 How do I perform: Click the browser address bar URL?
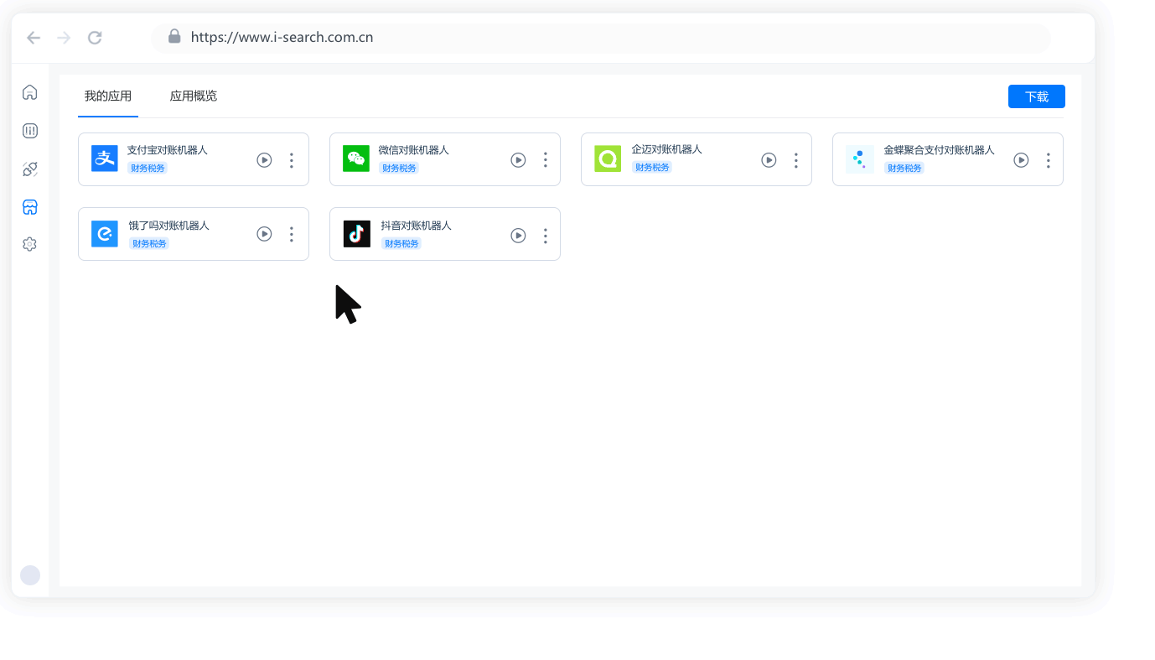tap(282, 37)
